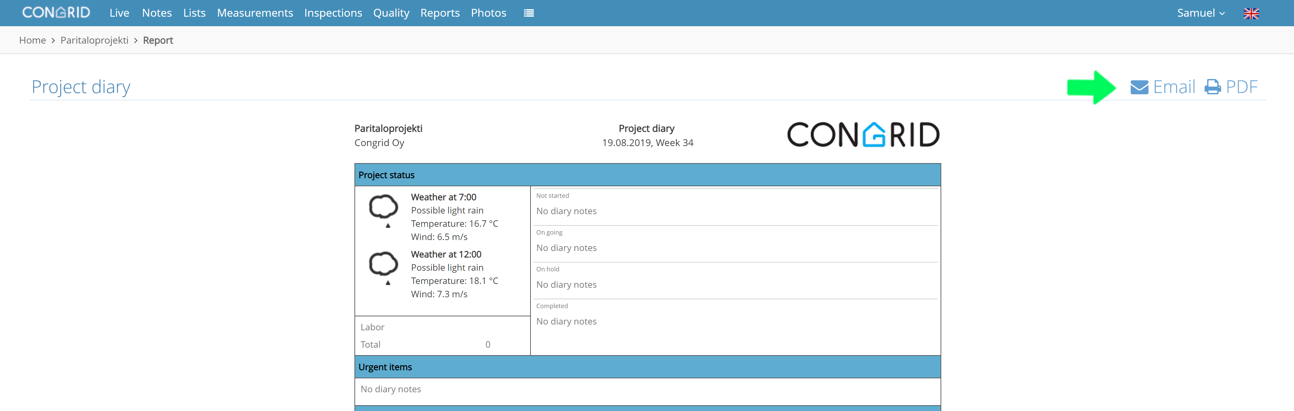
Task: Click the envelope Email icon
Action: (x=1139, y=87)
